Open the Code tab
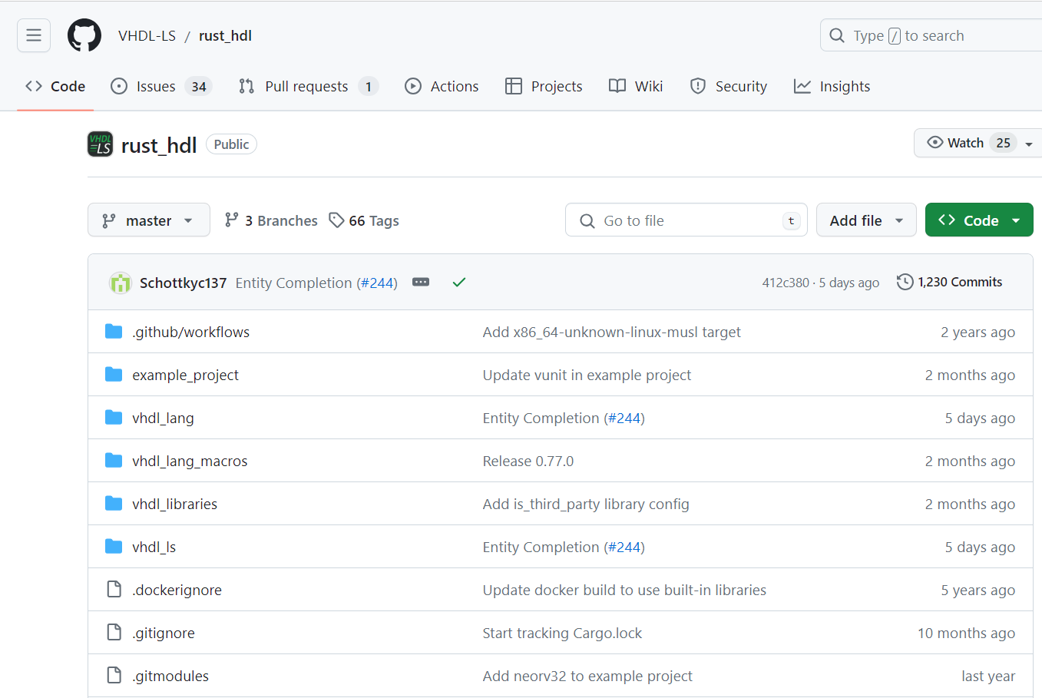 [x=55, y=86]
